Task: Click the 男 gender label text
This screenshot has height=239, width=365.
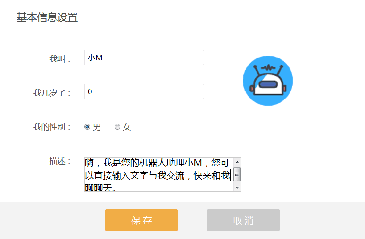Action: tap(97, 127)
